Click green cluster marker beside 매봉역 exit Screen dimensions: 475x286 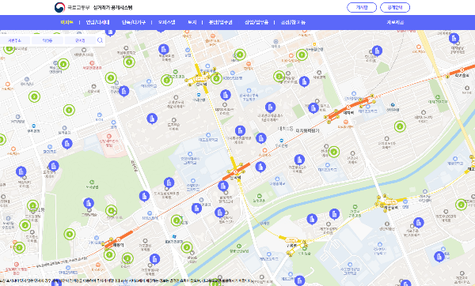[x=109, y=254]
